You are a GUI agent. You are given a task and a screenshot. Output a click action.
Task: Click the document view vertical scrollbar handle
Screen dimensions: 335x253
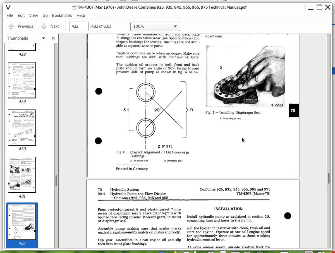click(329, 178)
